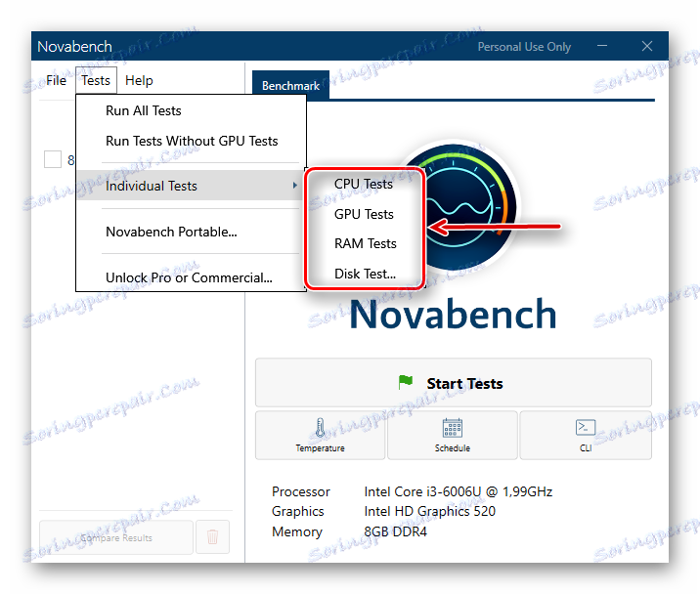Viewport: 700px width, 594px height.
Task: Click the trash delete icon
Action: pos(212,537)
